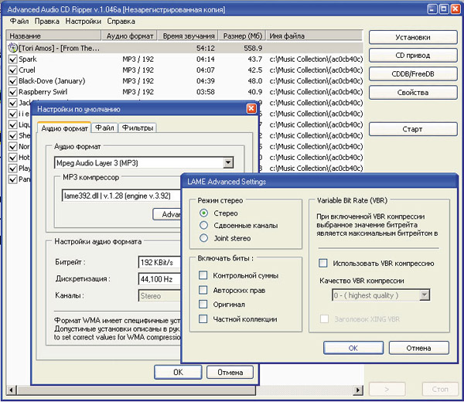Screen dimensions: 464x402
Task: Select the Spark track name
Action: pos(28,60)
